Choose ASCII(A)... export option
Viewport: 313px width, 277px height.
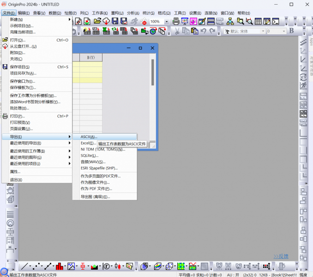tap(105, 137)
